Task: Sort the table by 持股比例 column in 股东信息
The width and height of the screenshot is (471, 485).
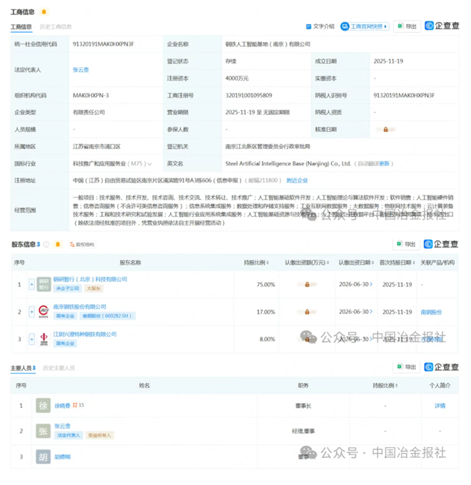Action: coord(266,262)
